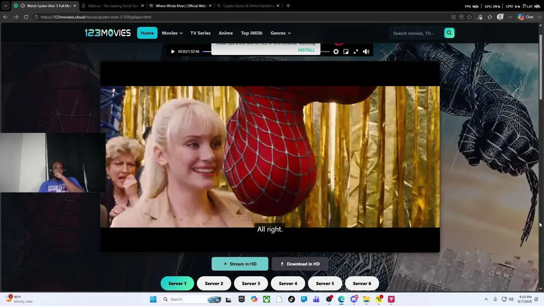Open the browser profile avatar
Image resolution: width=544 pixels, height=306 pixels.
pos(500,17)
